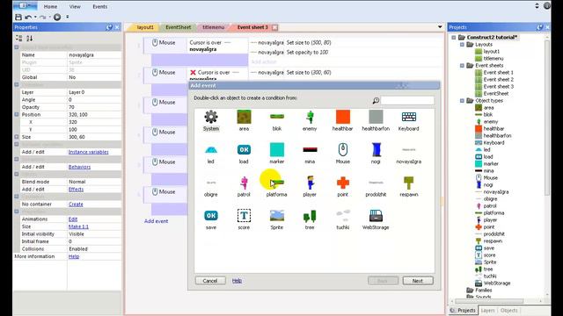Pick the player object in dialog
The image size is (563, 316).
coord(310,186)
